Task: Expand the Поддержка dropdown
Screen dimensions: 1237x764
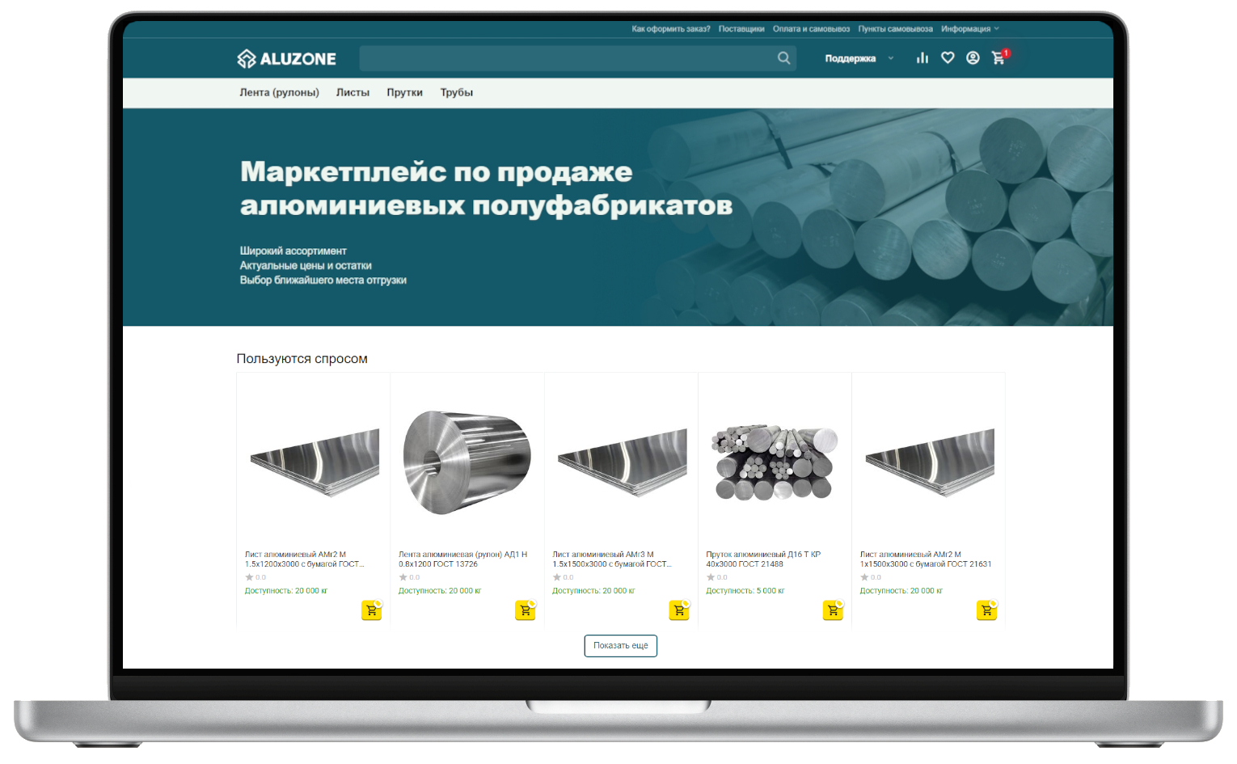Action: point(859,58)
